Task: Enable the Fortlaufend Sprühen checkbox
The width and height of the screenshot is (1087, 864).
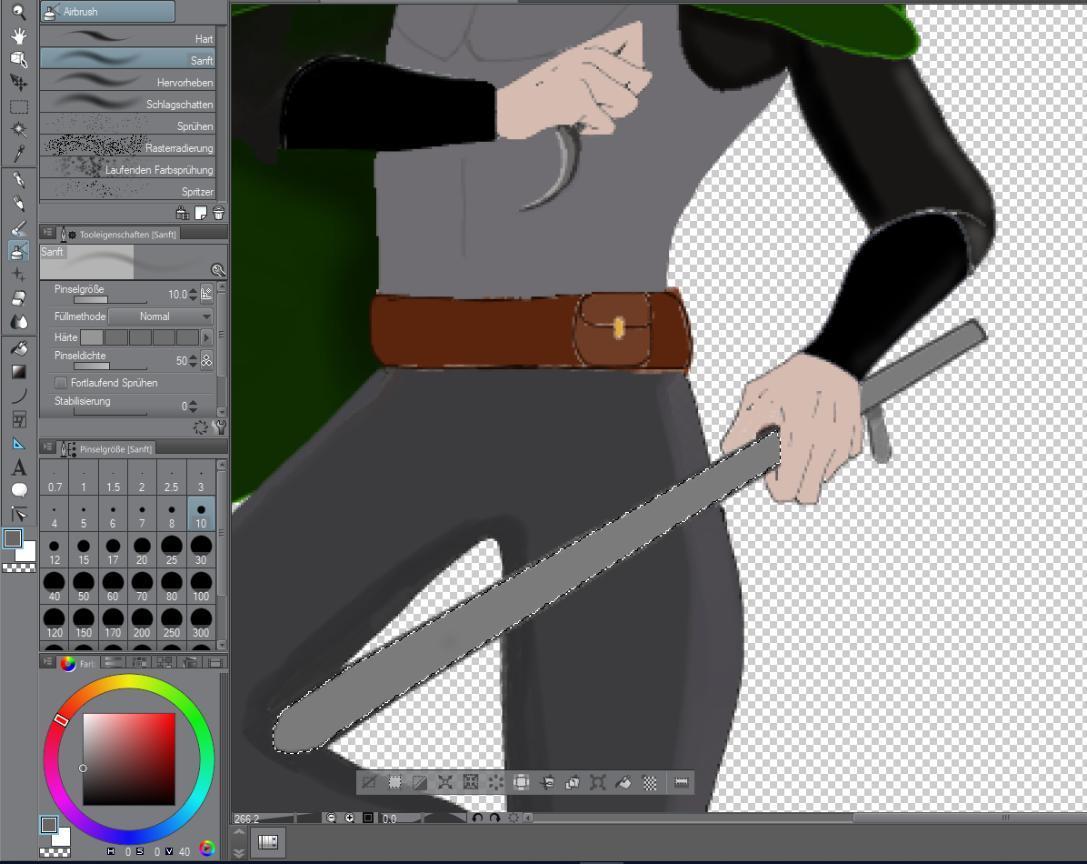Action: coord(61,383)
